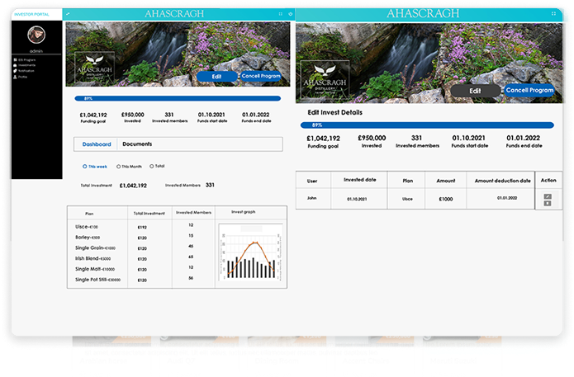Click the blue Edit button on left banner
This screenshot has width=574, height=377.
(216, 77)
